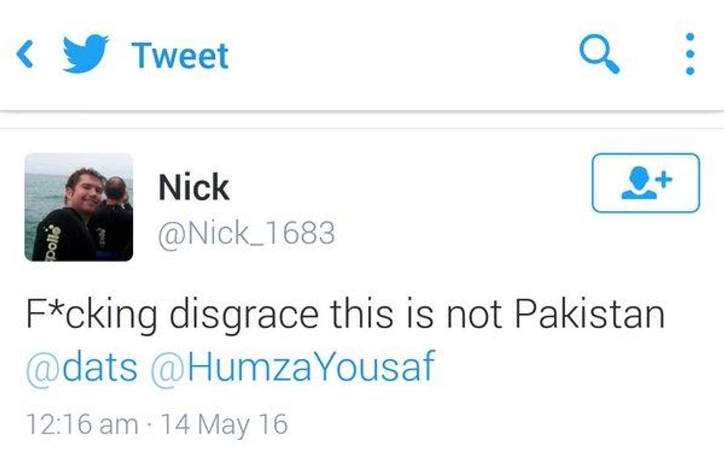The width and height of the screenshot is (724, 452).
Task: Select the display name Nick
Action: pyautogui.click(x=194, y=187)
